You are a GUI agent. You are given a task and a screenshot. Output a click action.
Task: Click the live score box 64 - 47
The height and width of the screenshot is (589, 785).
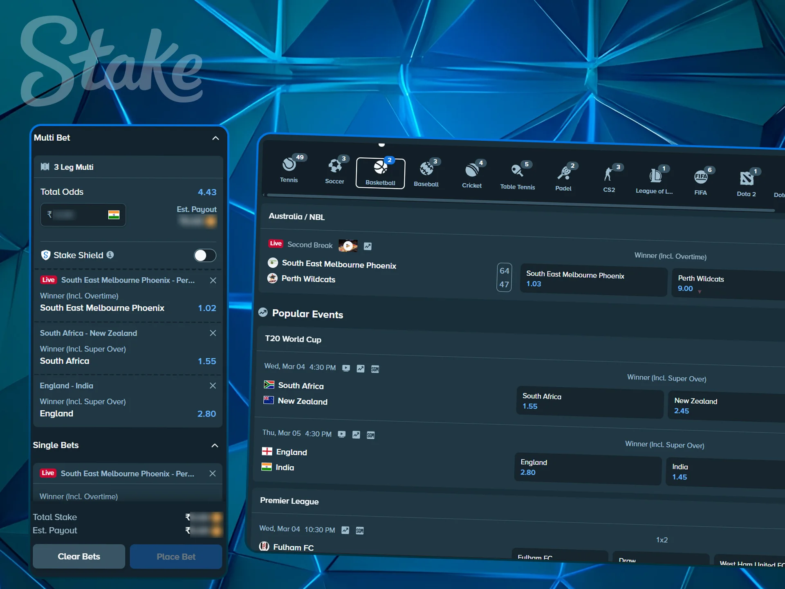tap(504, 277)
